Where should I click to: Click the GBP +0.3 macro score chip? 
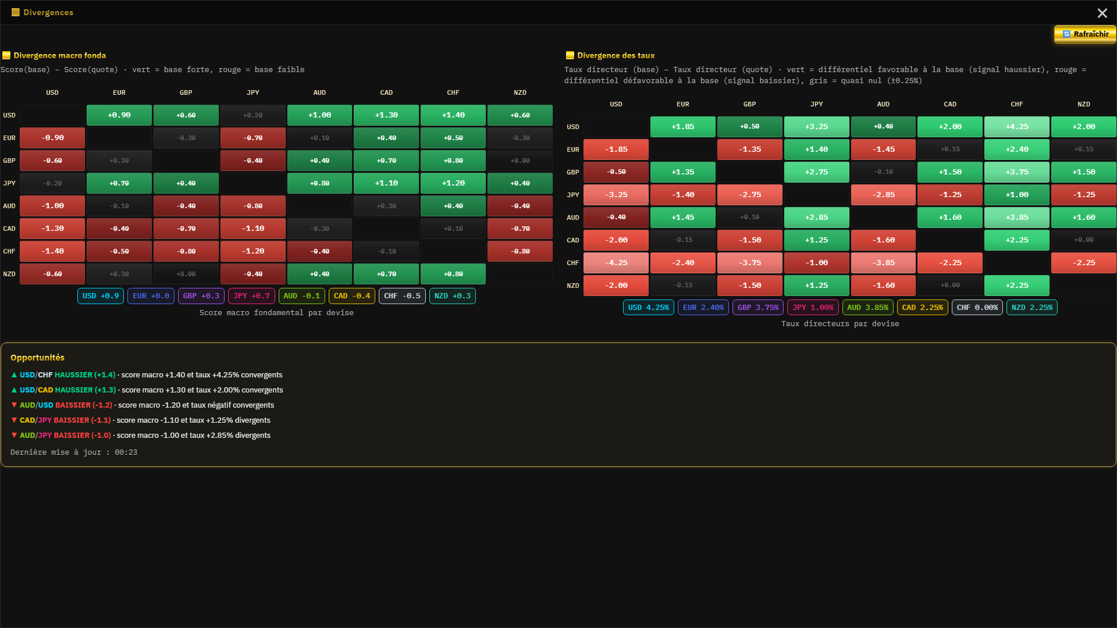coord(201,296)
